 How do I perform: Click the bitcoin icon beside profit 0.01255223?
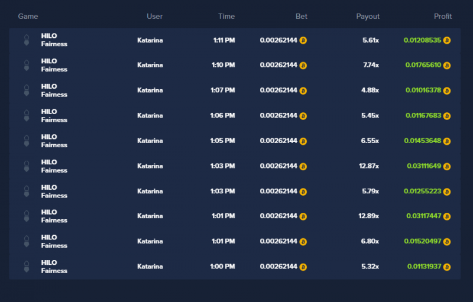[447, 191]
